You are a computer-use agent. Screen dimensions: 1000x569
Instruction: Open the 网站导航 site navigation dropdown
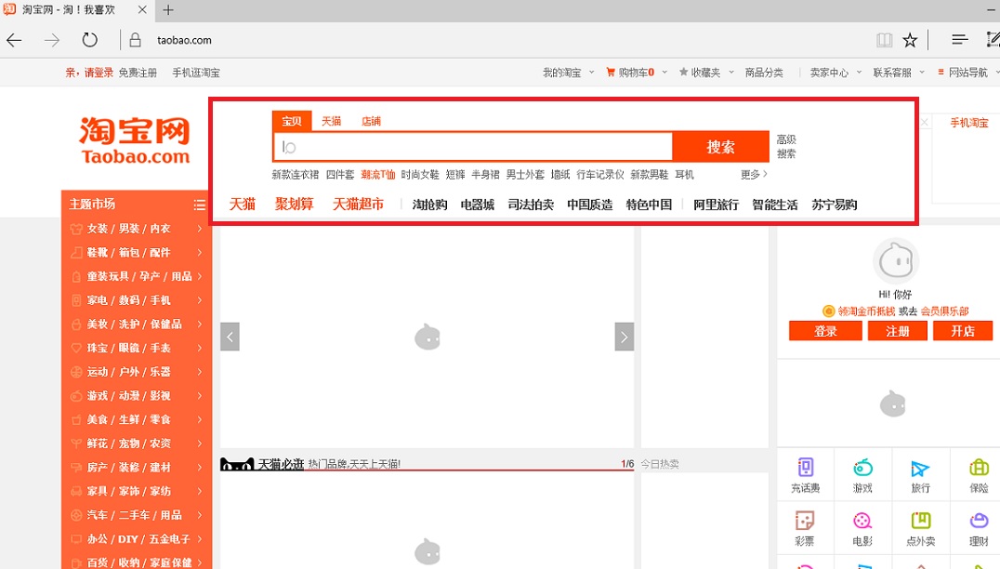pyautogui.click(x=967, y=73)
